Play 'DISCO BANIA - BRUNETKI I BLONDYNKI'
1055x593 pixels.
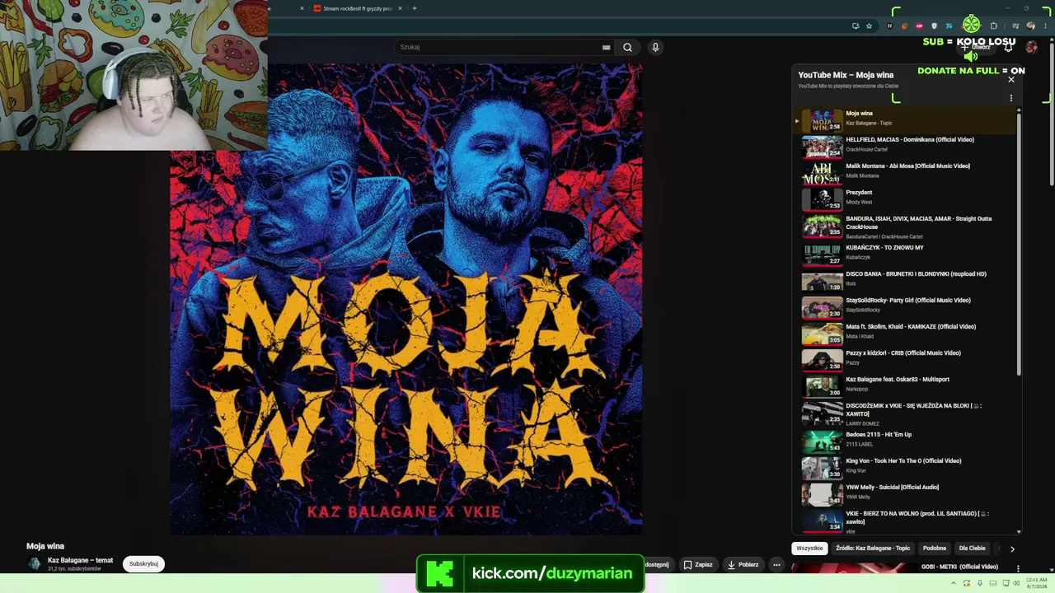(904, 281)
